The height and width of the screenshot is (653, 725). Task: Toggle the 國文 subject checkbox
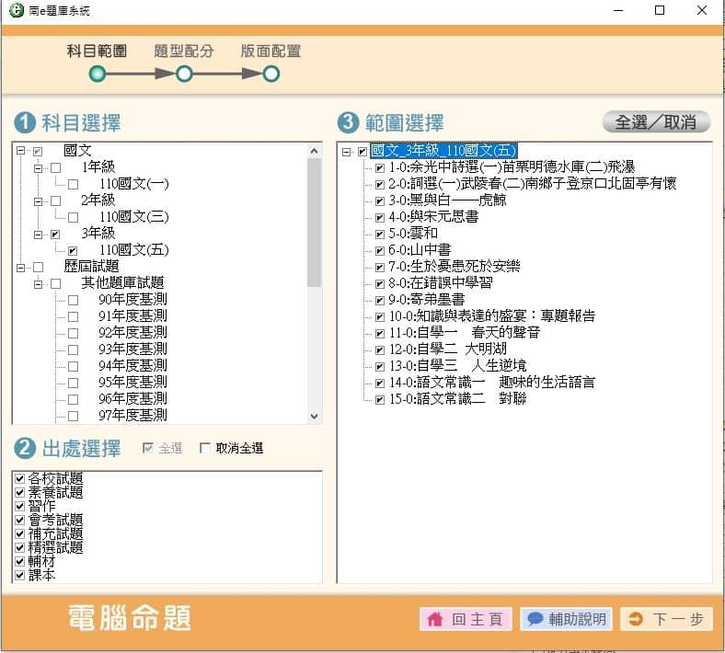click(38, 151)
